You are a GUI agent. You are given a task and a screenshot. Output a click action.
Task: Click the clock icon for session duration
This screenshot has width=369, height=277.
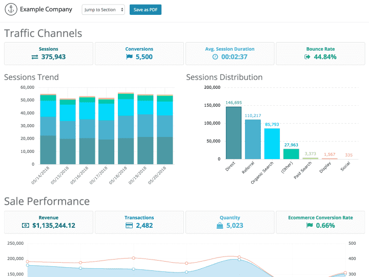point(215,57)
